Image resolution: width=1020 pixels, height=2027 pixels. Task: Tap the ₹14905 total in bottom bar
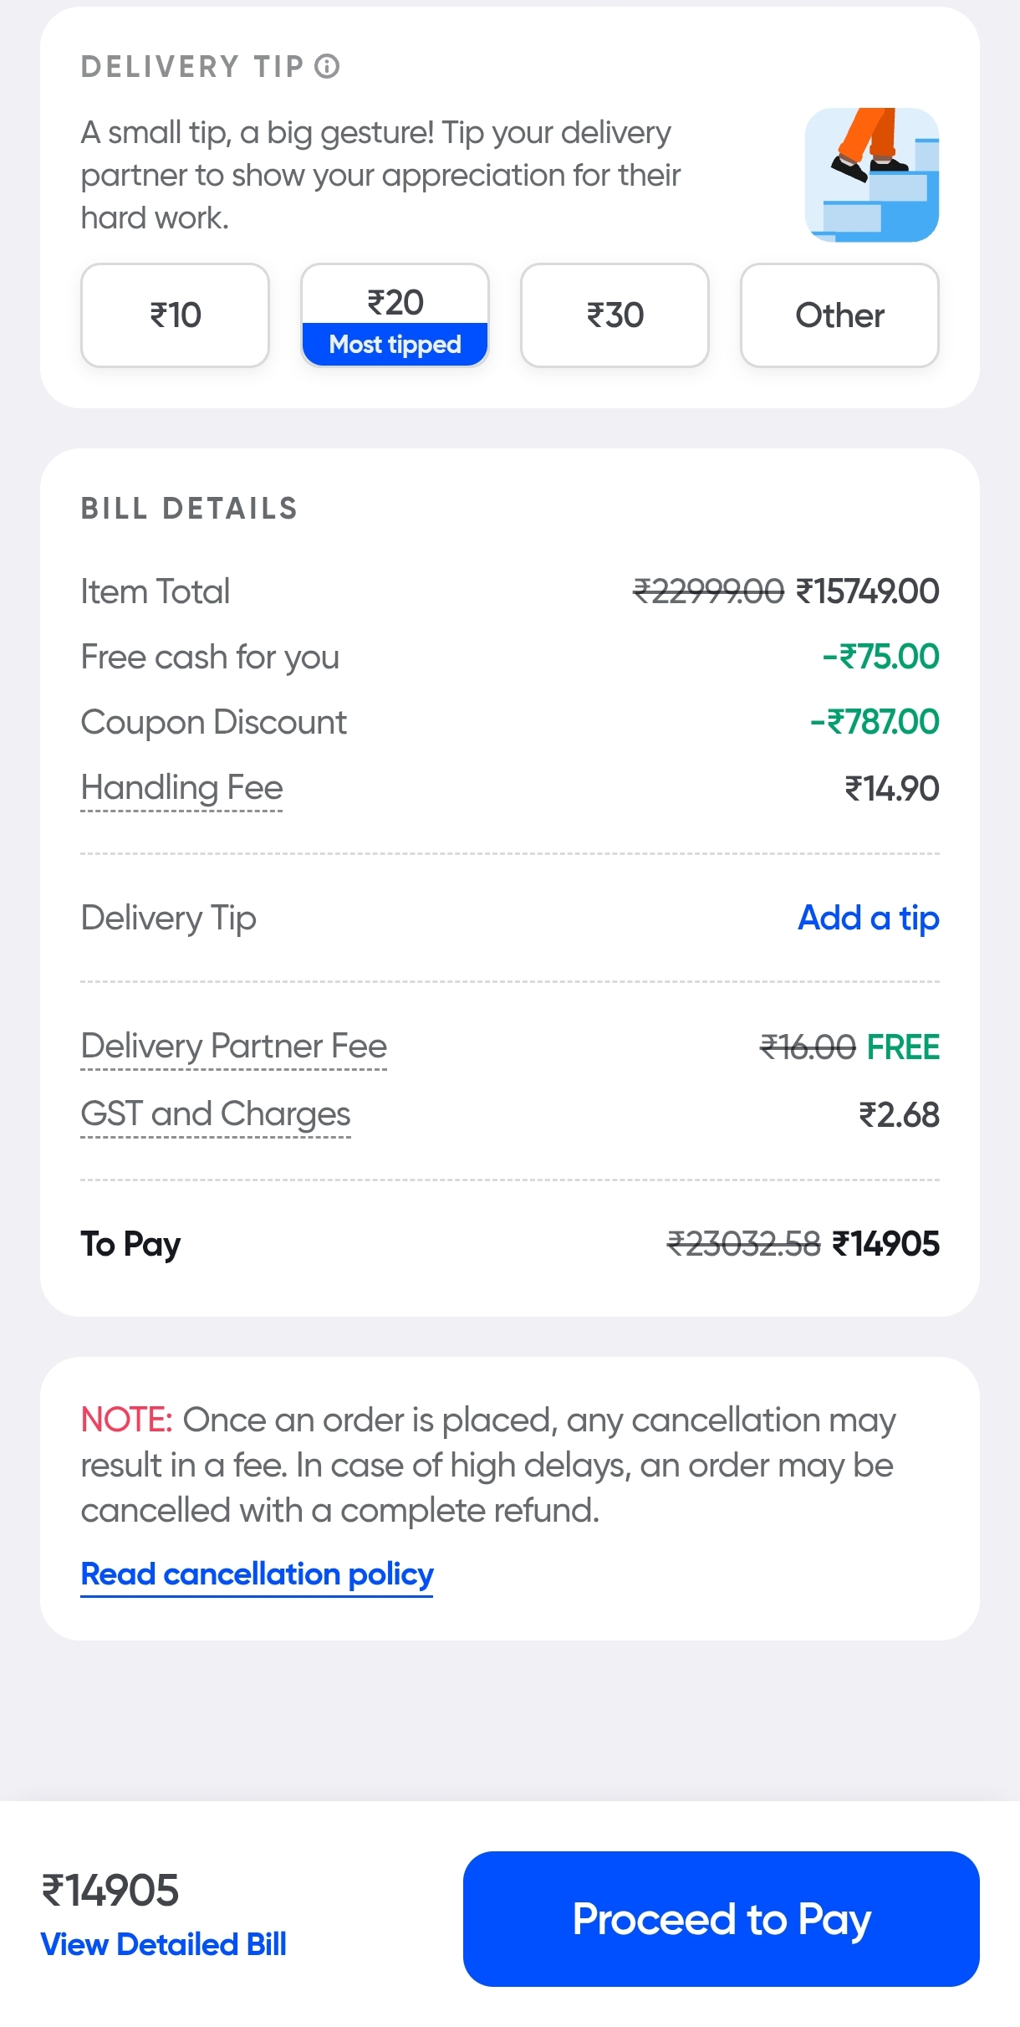click(x=110, y=1891)
